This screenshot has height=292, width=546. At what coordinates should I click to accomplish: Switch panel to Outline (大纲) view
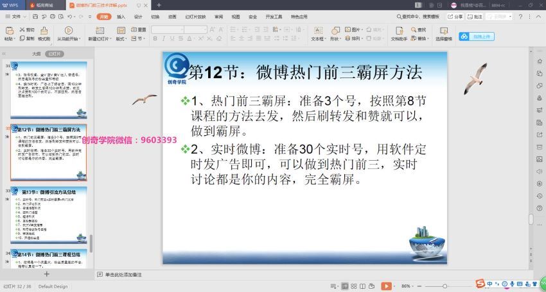click(x=36, y=54)
